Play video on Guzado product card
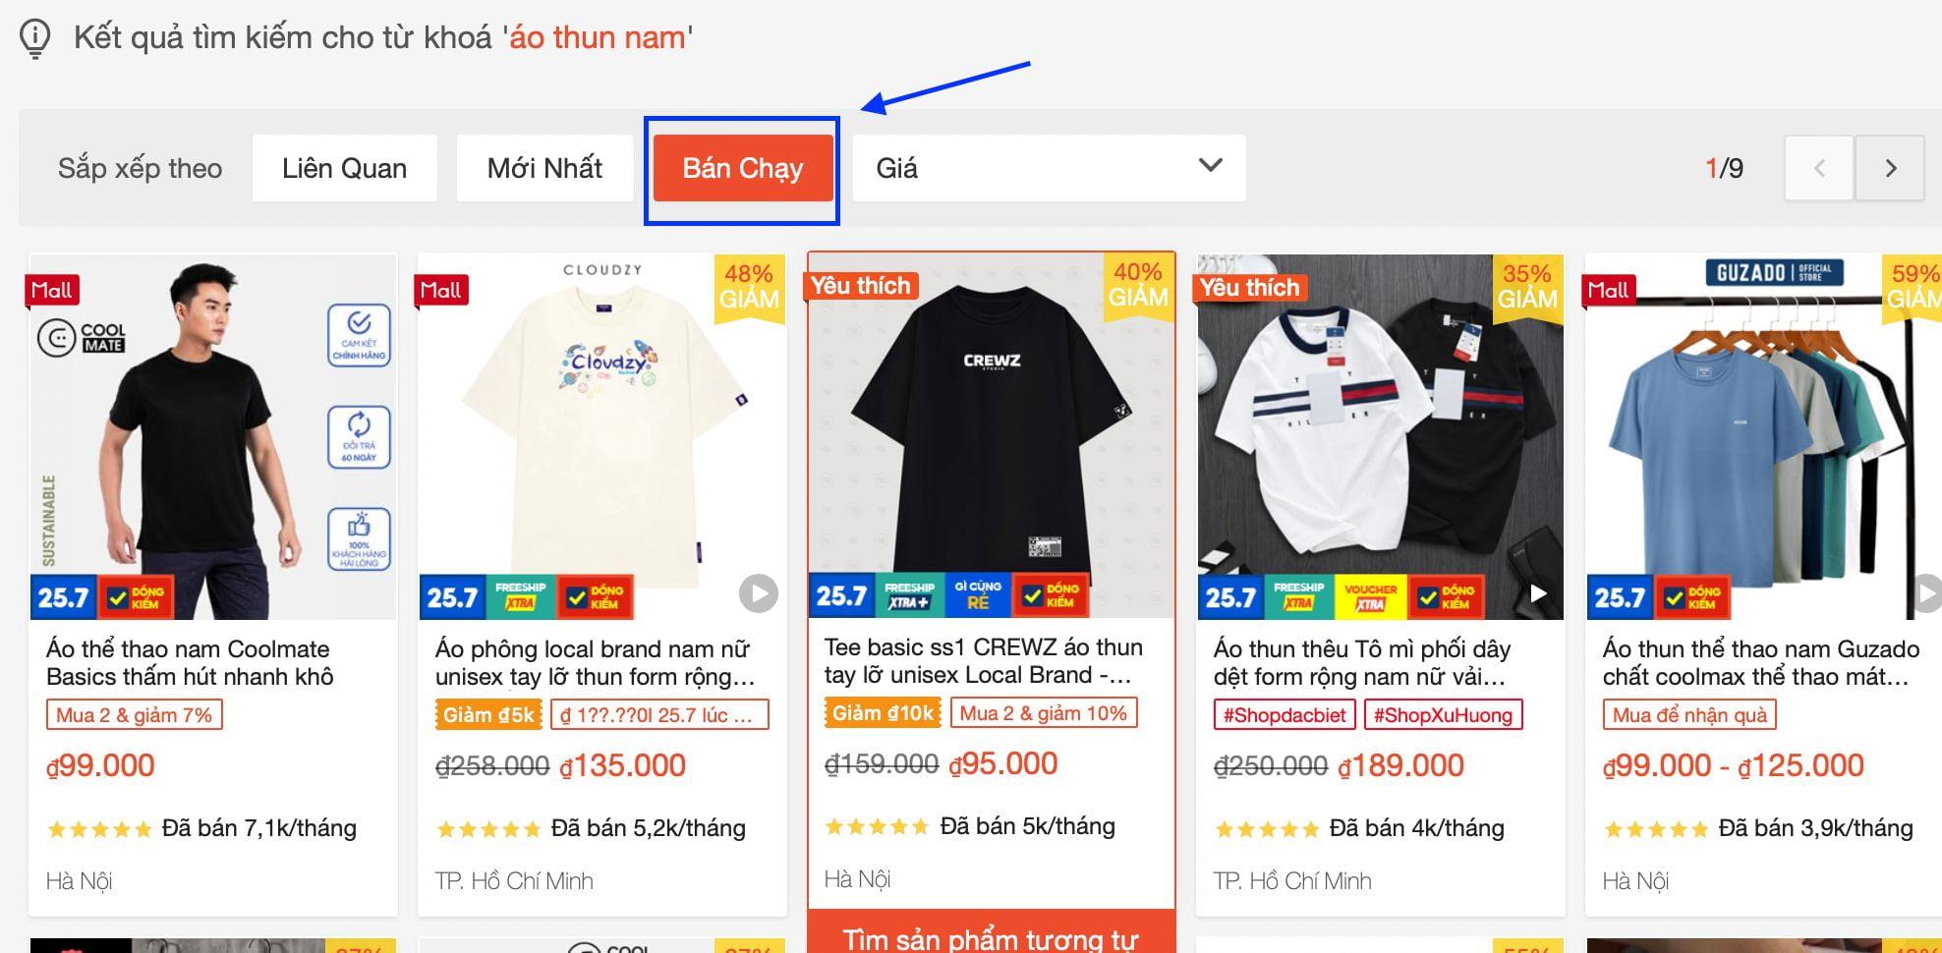The image size is (1942, 953). pyautogui.click(x=1926, y=592)
